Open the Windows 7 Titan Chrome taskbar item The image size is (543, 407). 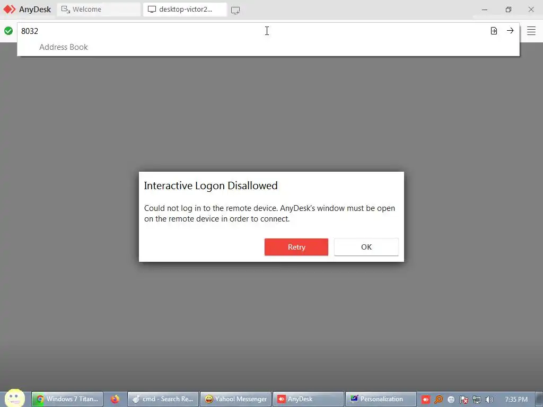[67, 399]
